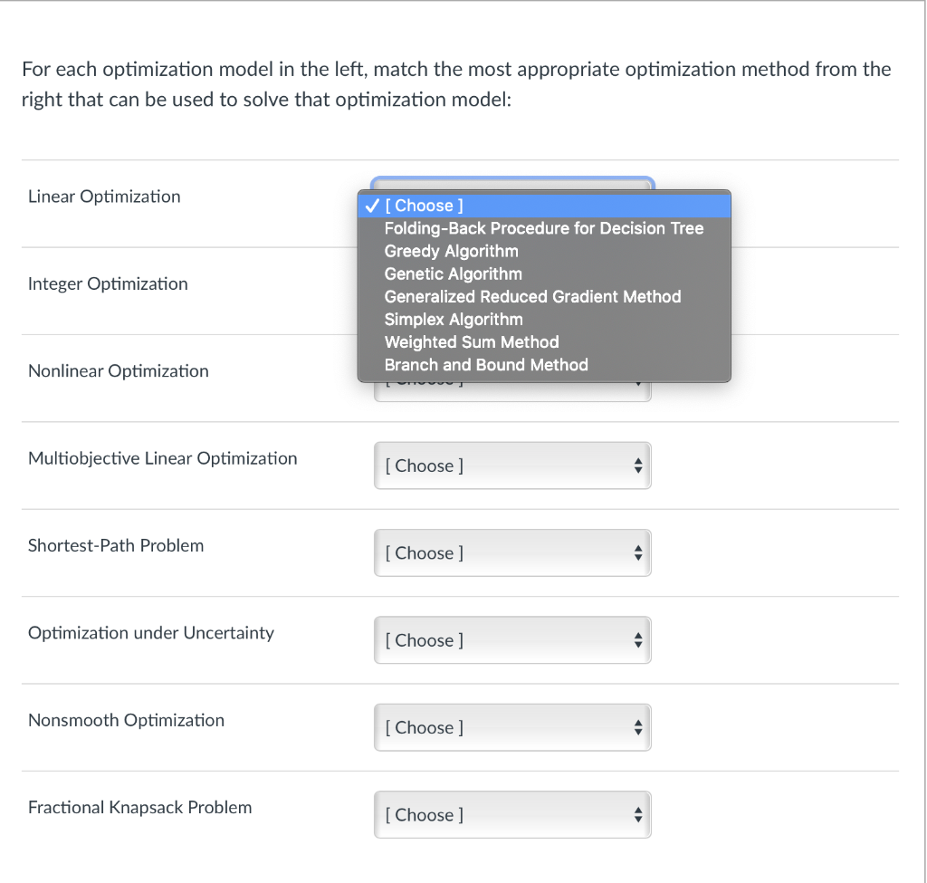
Task: Select Weighted Sum Method option
Action: point(472,341)
